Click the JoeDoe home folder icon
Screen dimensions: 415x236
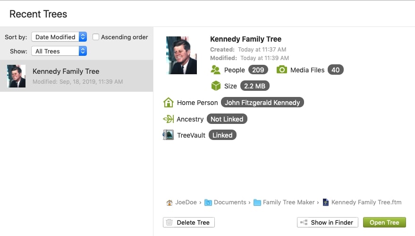pyautogui.click(x=169, y=202)
